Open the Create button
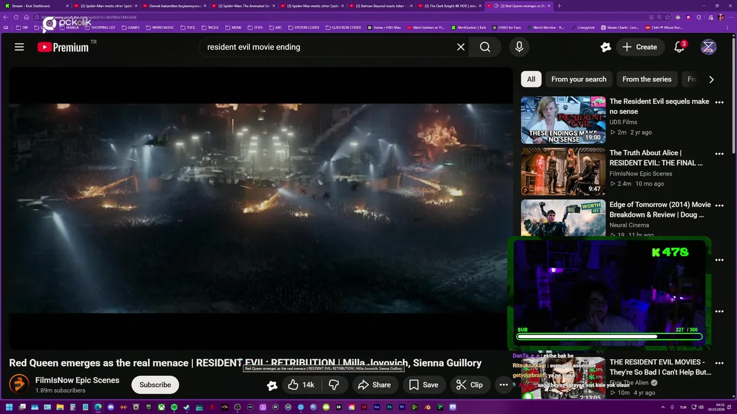Screen dimensions: 737x414 (x=640, y=47)
